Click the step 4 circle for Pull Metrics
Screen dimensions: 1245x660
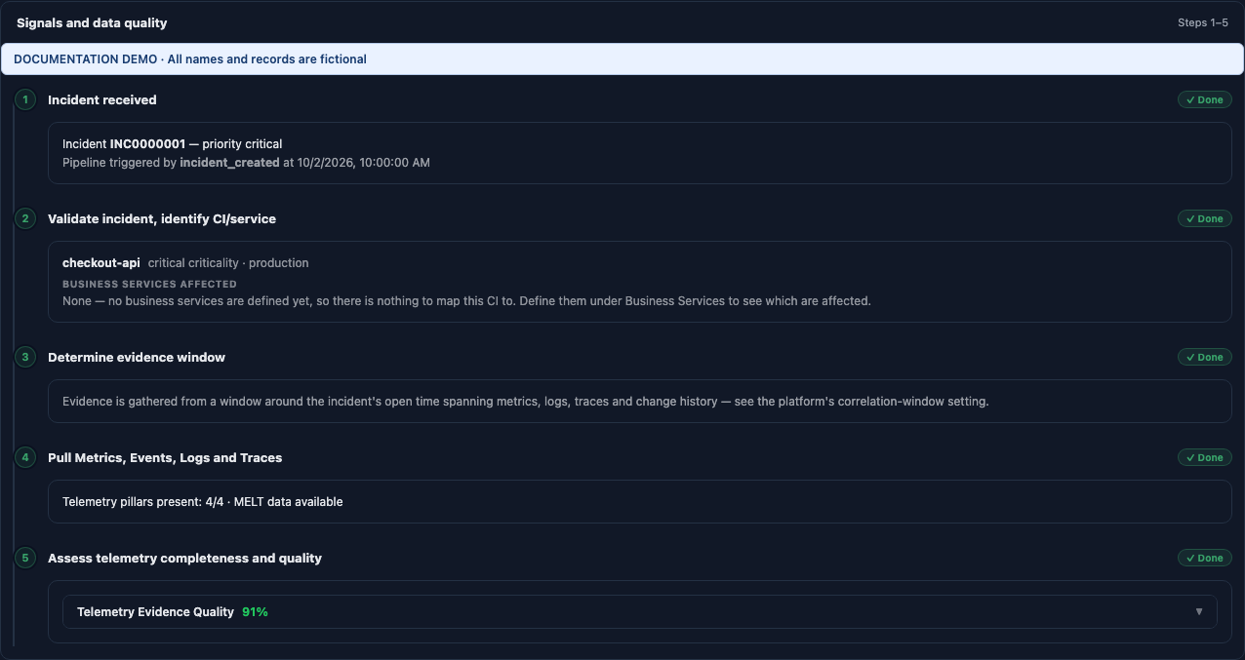(25, 457)
